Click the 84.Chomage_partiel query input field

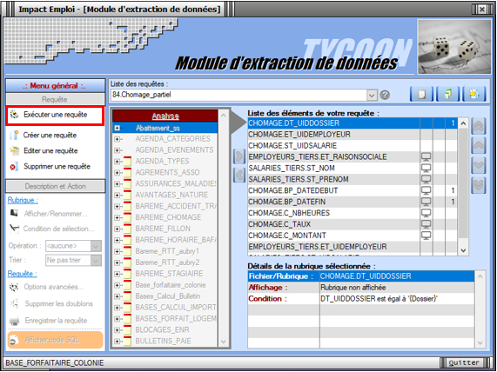coord(238,95)
